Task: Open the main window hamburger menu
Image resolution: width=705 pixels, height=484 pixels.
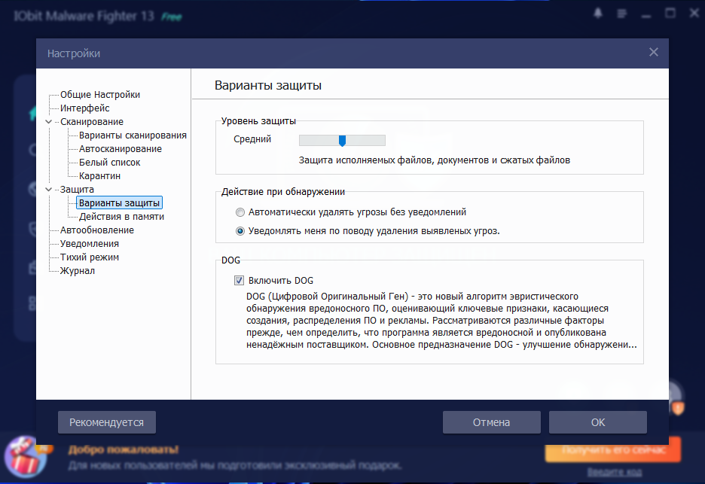Action: tap(622, 14)
